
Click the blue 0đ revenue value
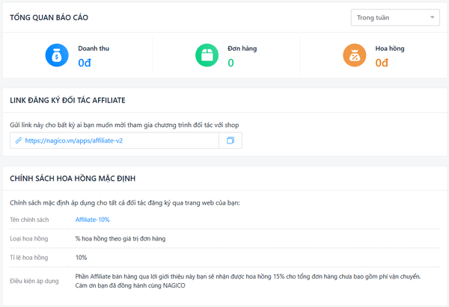pos(85,63)
